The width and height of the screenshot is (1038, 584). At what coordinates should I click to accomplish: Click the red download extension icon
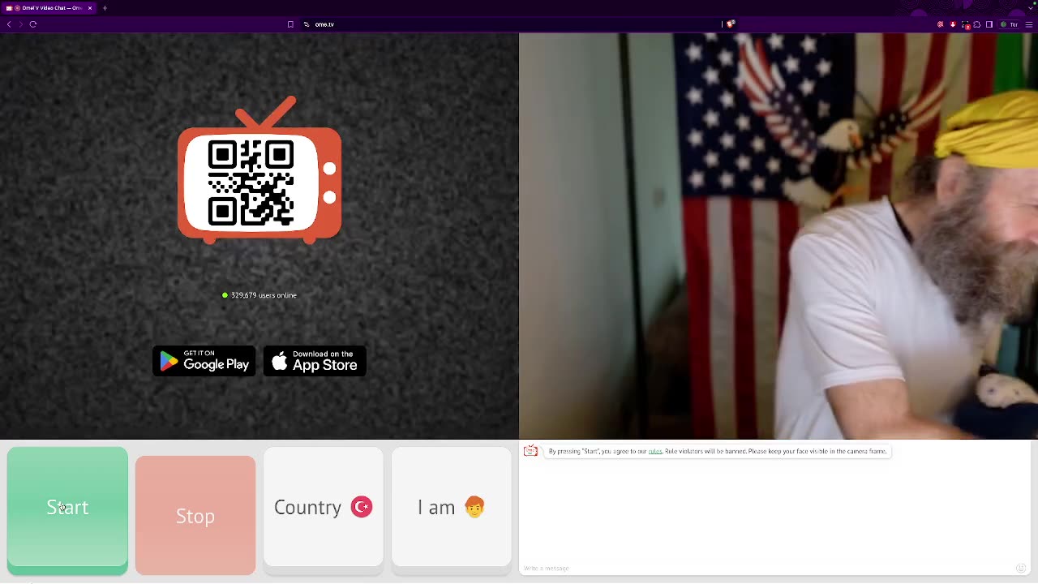(953, 24)
